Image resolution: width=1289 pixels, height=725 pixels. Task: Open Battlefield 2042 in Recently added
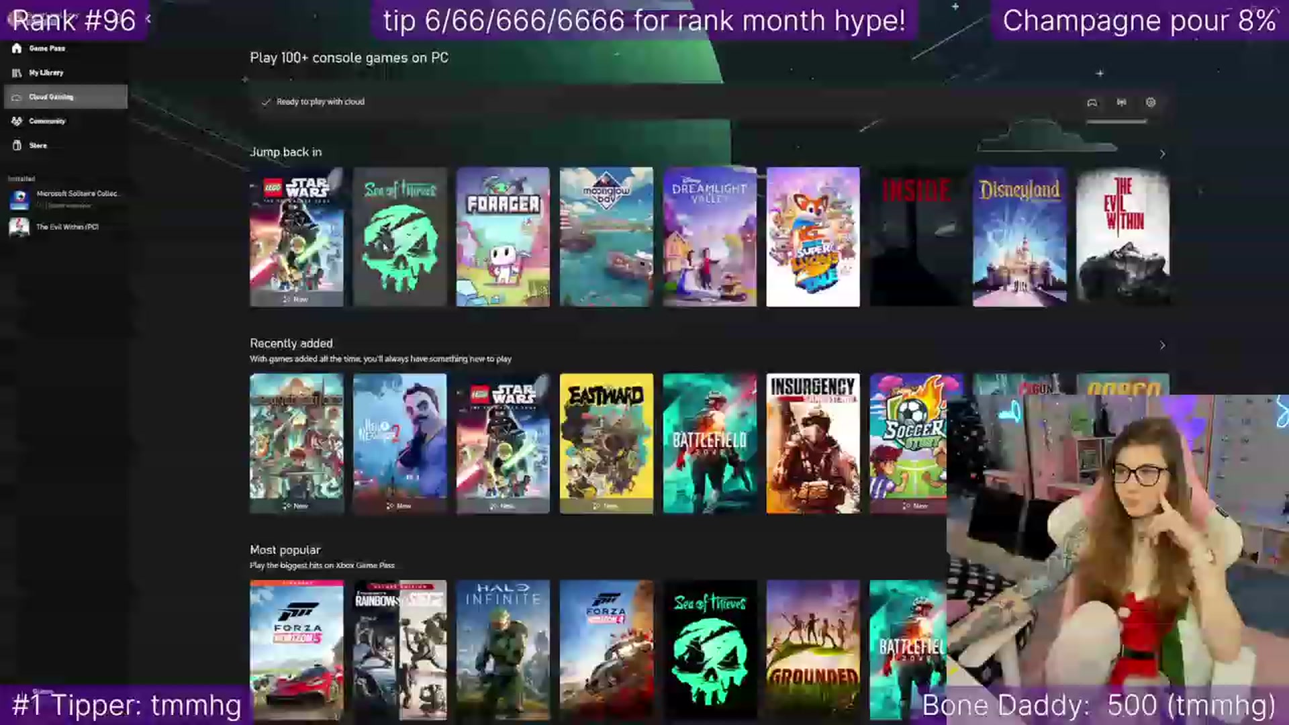point(710,444)
